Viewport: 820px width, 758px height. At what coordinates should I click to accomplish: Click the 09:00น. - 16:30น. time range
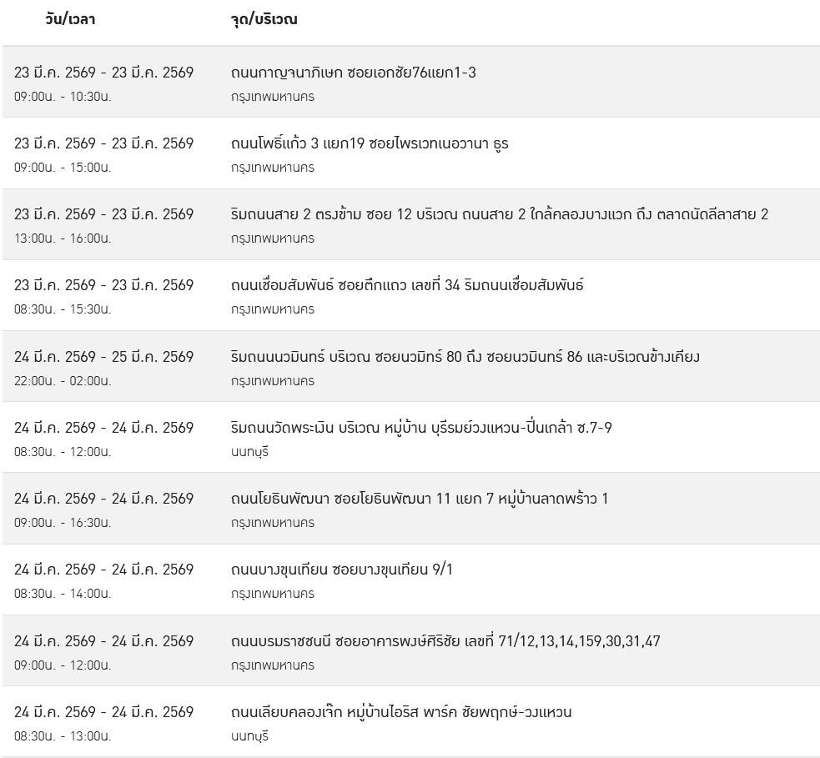coord(63,522)
